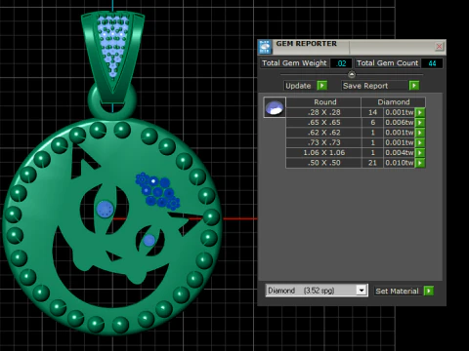Click the green arrow next to Save Report

pos(414,86)
